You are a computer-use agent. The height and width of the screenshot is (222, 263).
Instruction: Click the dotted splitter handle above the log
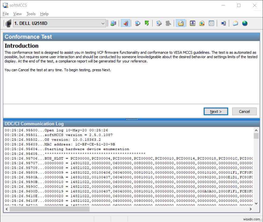pyautogui.click(x=132, y=119)
